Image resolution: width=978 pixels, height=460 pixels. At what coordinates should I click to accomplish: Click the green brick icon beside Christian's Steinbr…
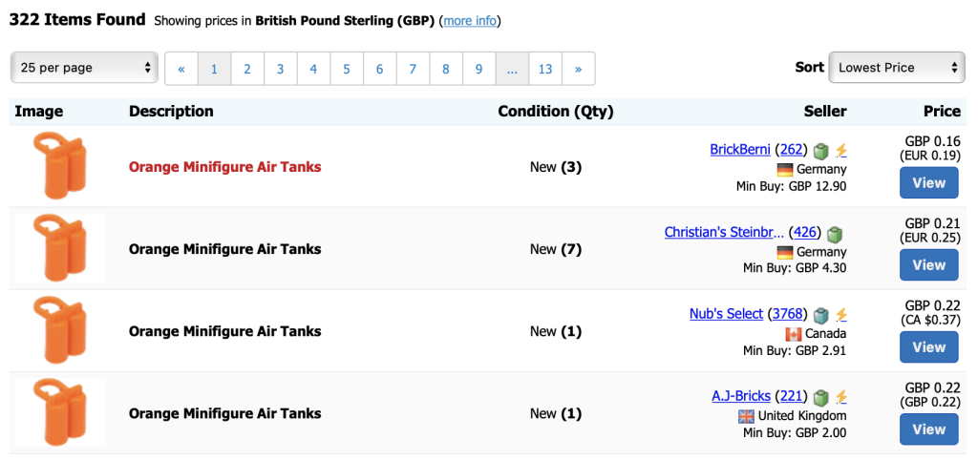tap(835, 234)
